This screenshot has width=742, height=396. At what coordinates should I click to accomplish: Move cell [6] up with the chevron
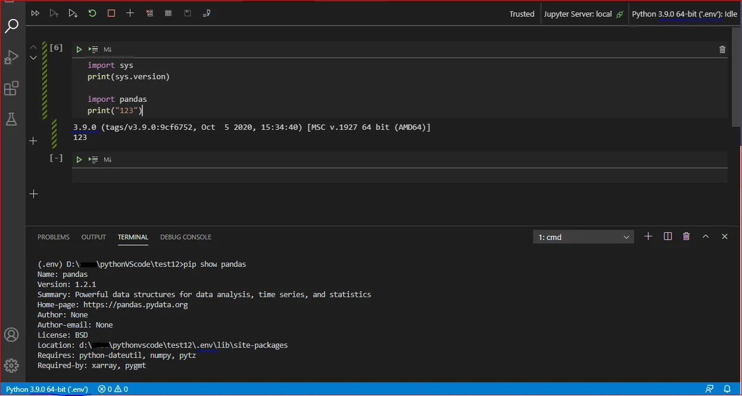pos(33,46)
